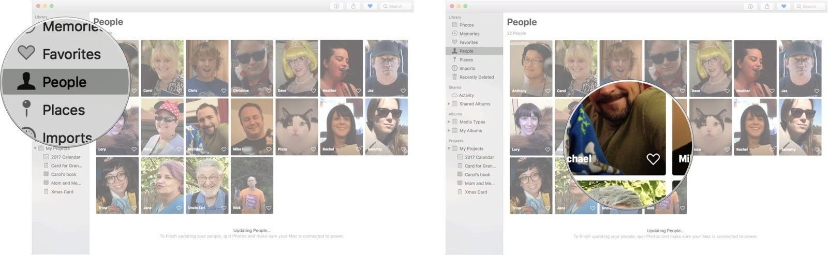This screenshot has height=255, width=828.
Task: Click the blue heart favorites button in right toolbar
Action: click(x=783, y=6)
